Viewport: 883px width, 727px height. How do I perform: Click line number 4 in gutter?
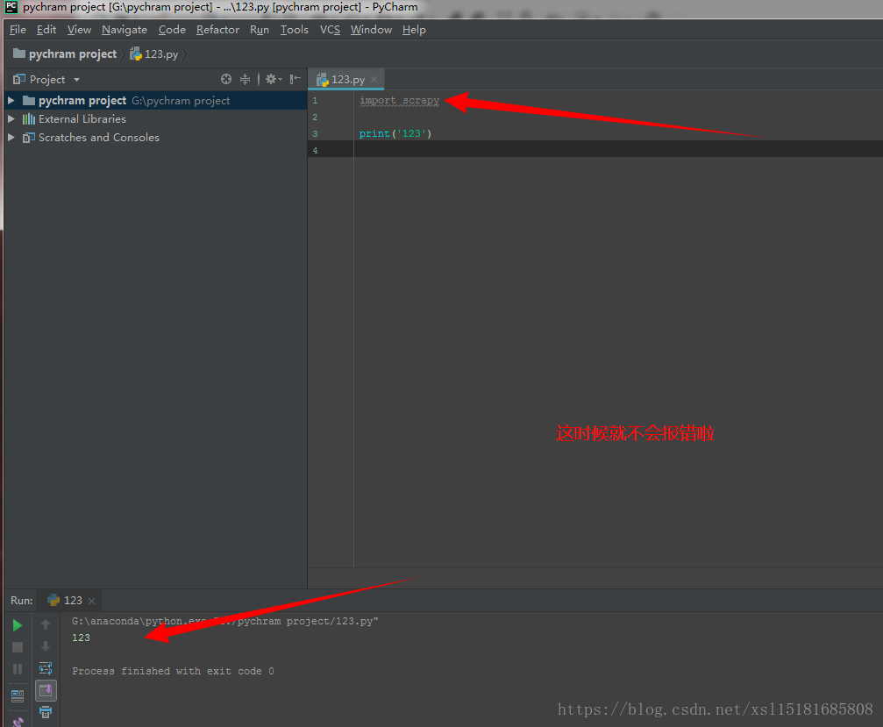coord(315,150)
